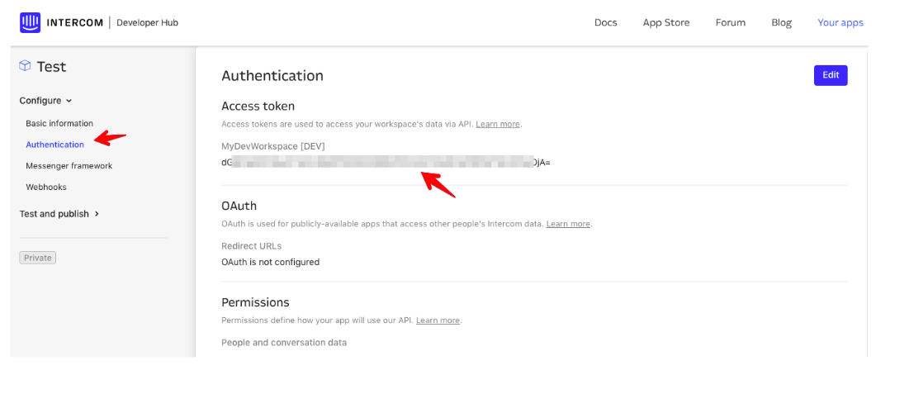
Task: Open Learn more link under Access token
Action: (x=498, y=124)
